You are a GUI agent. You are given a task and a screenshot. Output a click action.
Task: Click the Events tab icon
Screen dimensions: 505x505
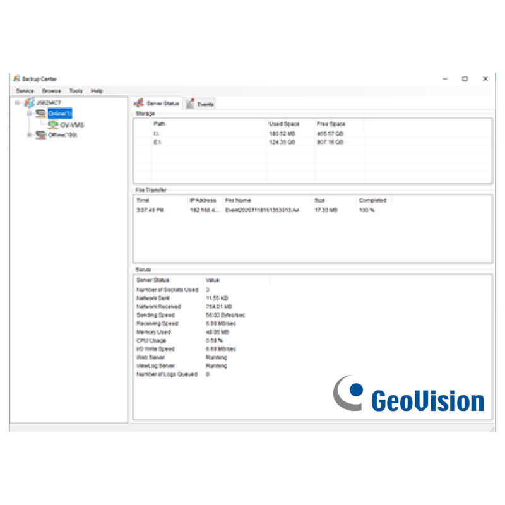[x=190, y=104]
